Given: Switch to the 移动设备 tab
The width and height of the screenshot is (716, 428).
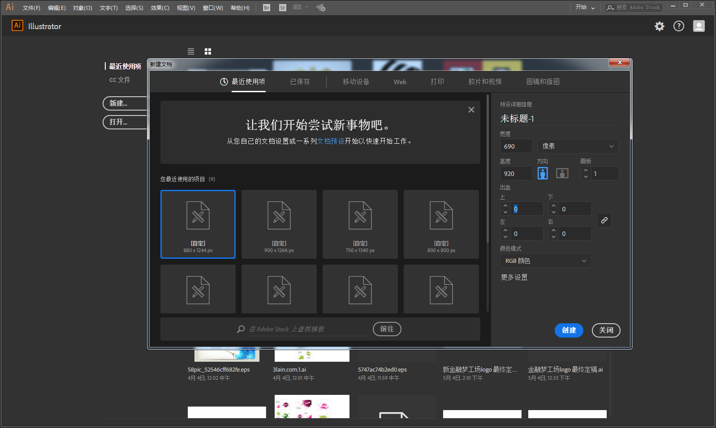Looking at the screenshot, I should pos(356,81).
